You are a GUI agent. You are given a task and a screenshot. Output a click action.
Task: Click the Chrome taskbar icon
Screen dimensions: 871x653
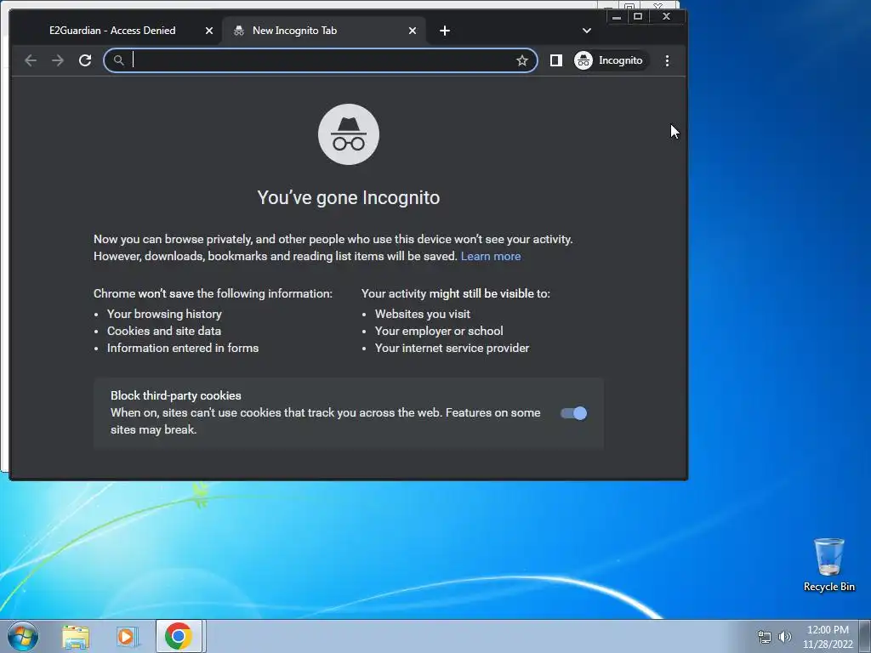[179, 636]
